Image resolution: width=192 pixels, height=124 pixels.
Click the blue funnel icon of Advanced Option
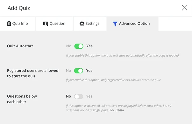[x=115, y=24]
